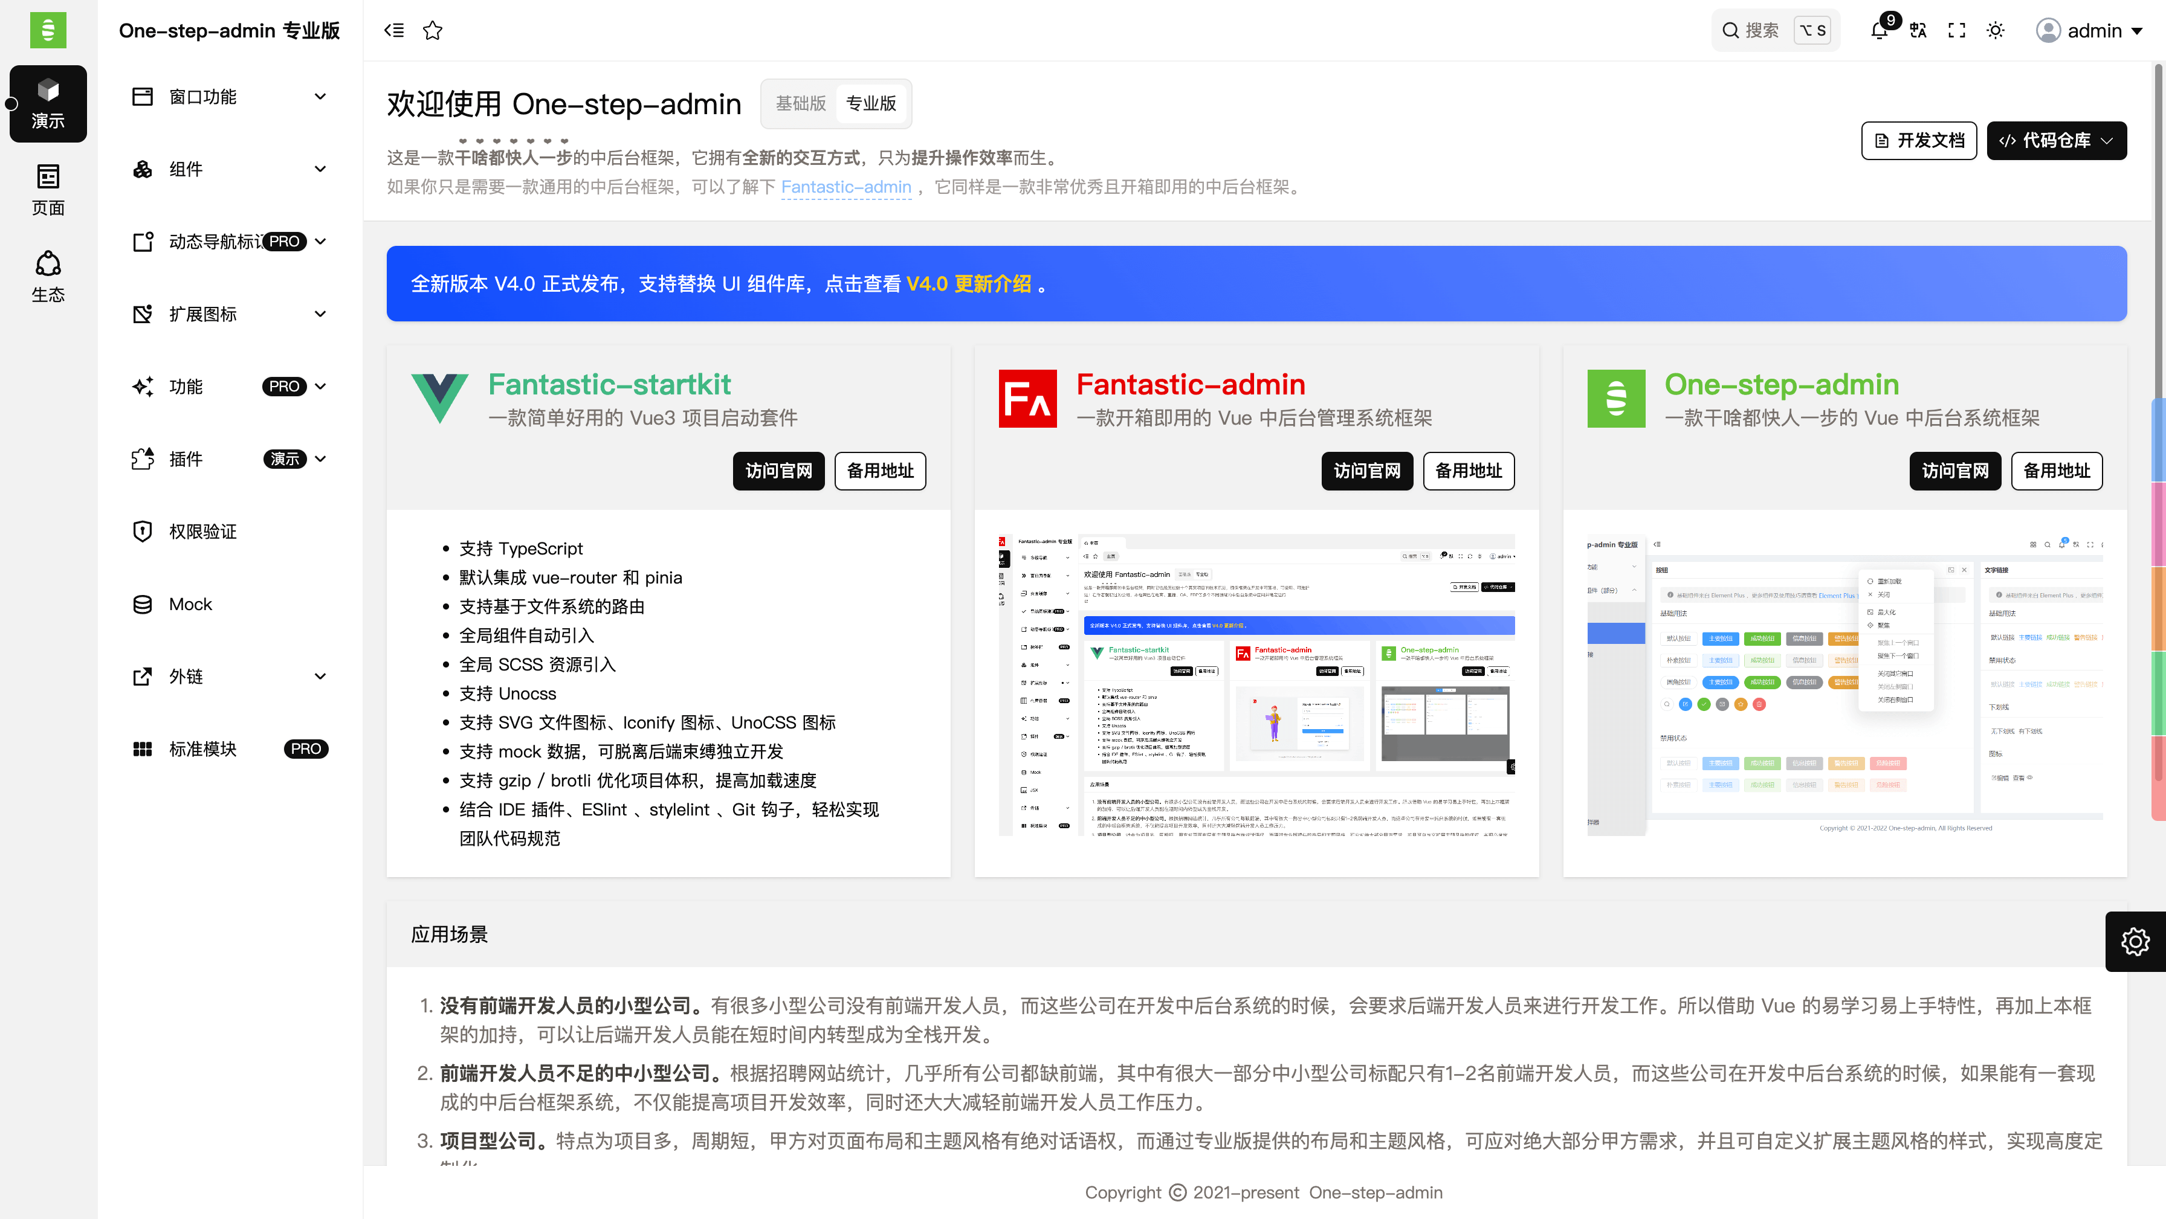Open the Fantastic-admin hyperlink in the intro
Viewport: 2166px width, 1219px height.
(x=846, y=187)
